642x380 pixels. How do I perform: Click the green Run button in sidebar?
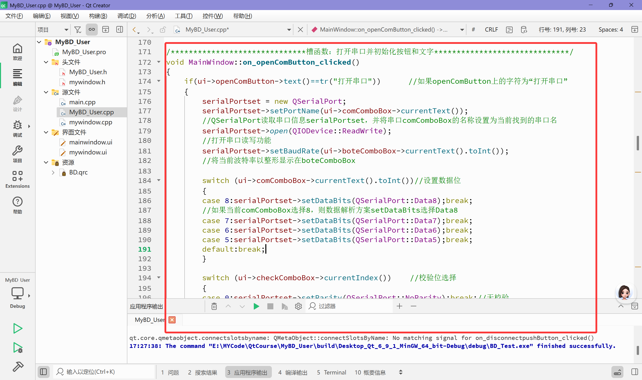17,329
